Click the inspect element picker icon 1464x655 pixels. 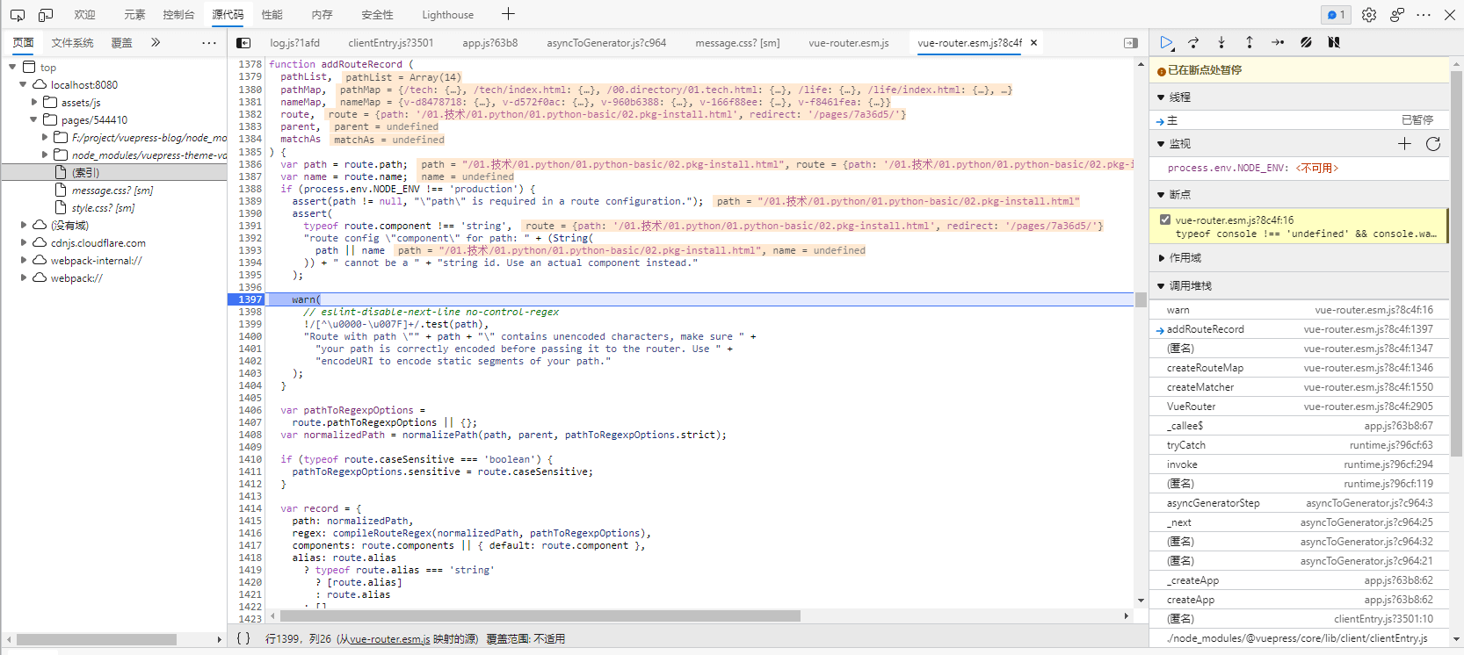click(x=18, y=15)
